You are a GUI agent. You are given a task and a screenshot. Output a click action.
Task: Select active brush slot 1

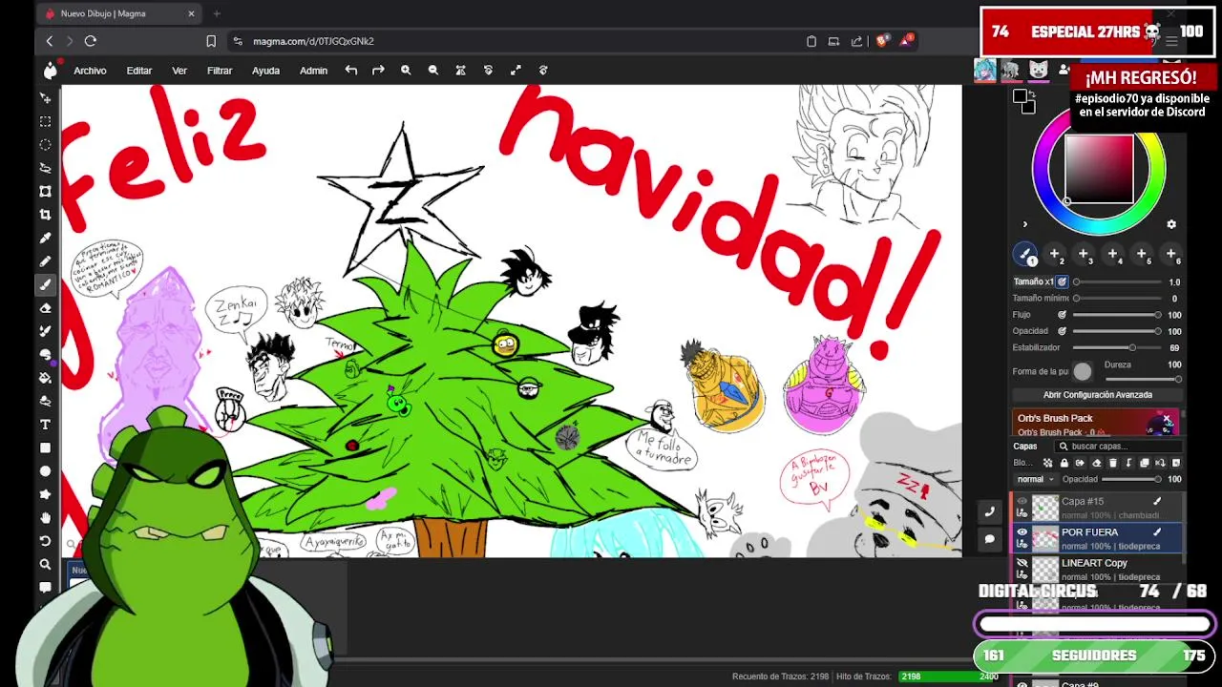point(1025,255)
